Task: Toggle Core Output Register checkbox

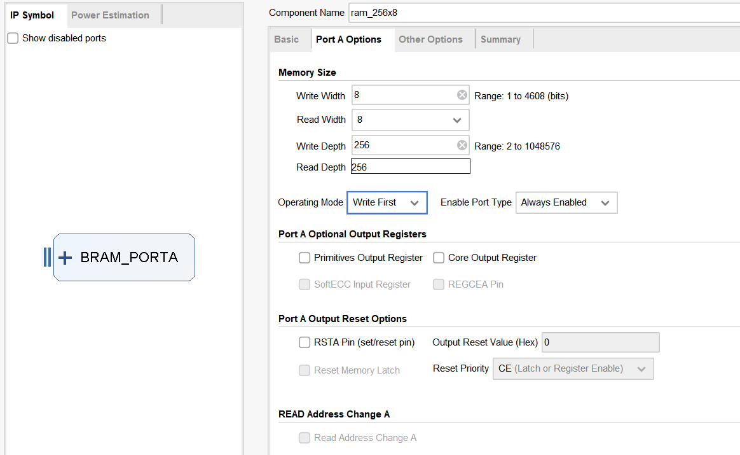Action: 439,258
